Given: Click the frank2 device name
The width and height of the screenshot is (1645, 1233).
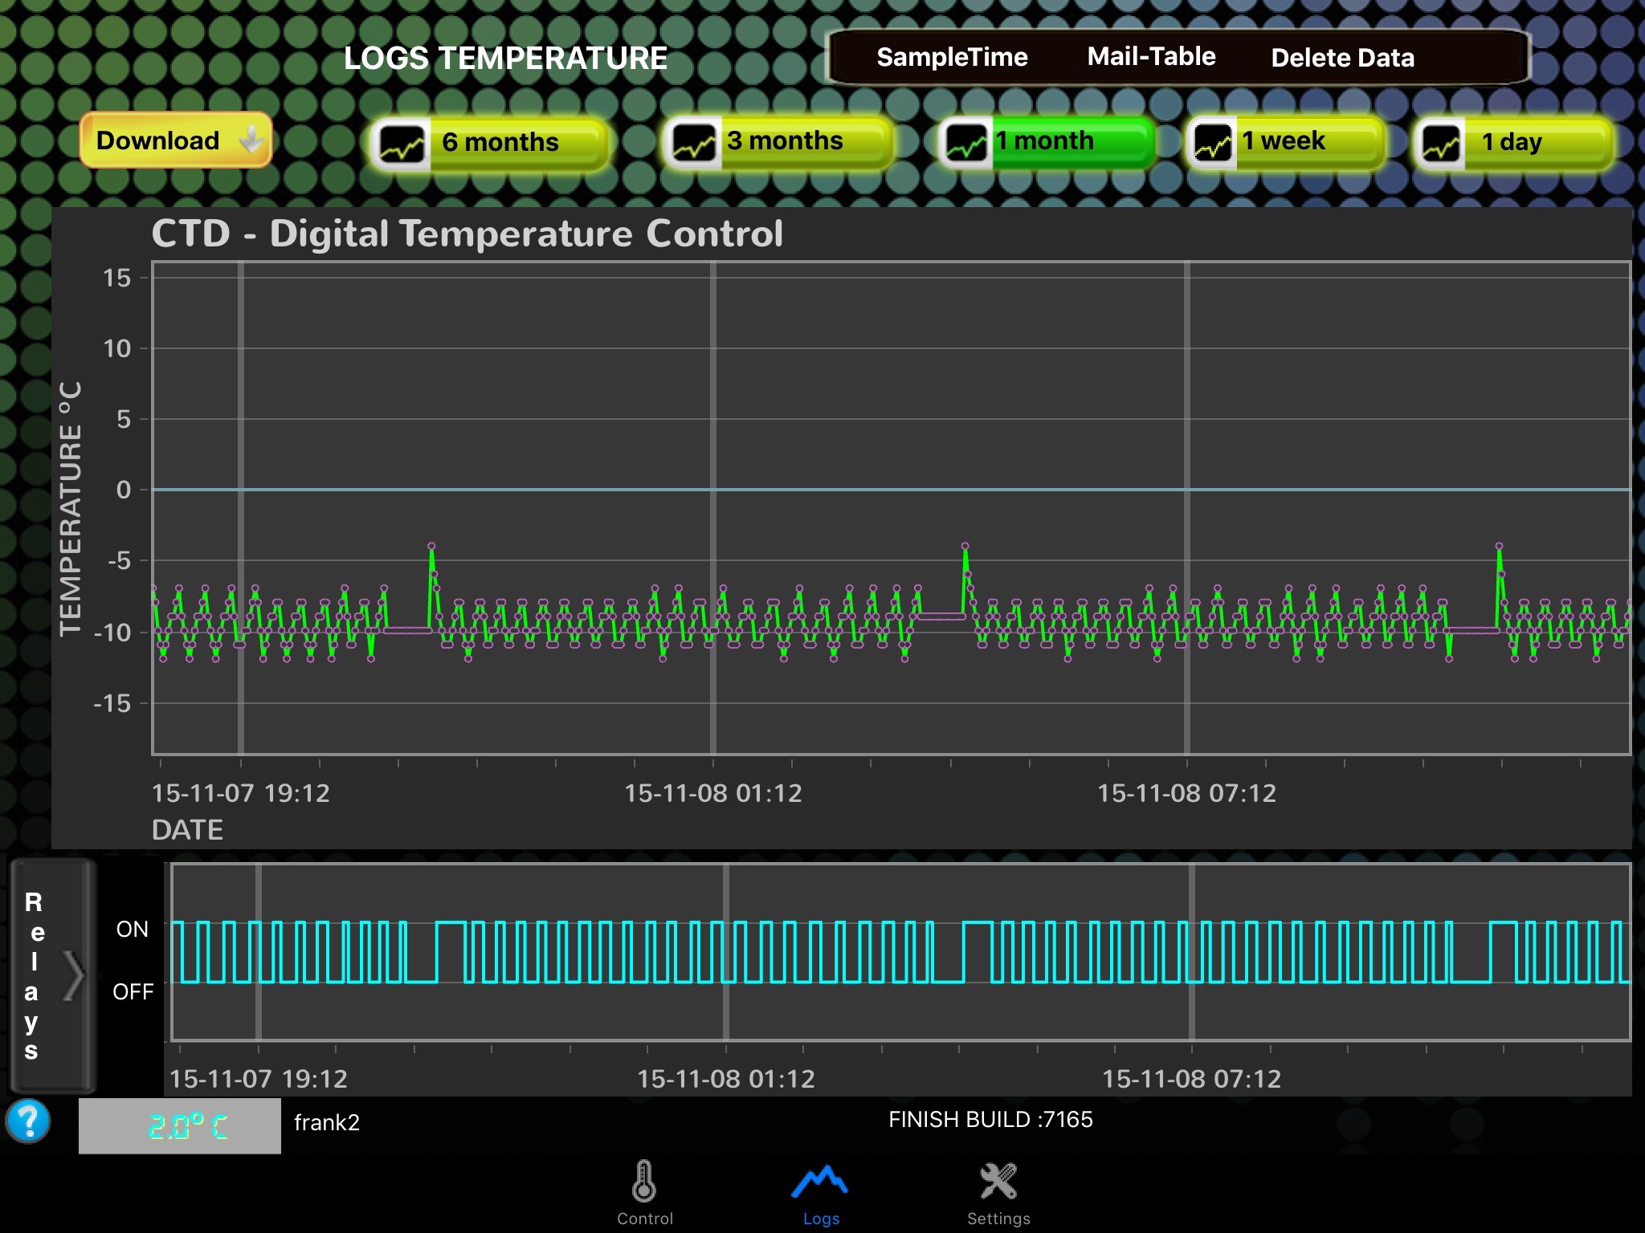Looking at the screenshot, I should [327, 1122].
